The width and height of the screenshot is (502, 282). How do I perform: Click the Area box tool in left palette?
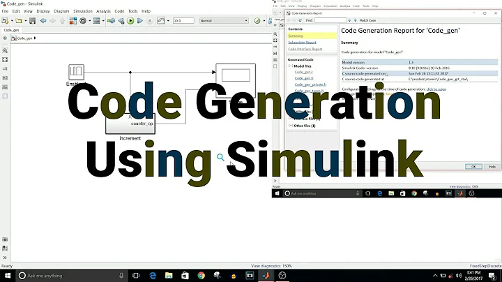point(5,96)
